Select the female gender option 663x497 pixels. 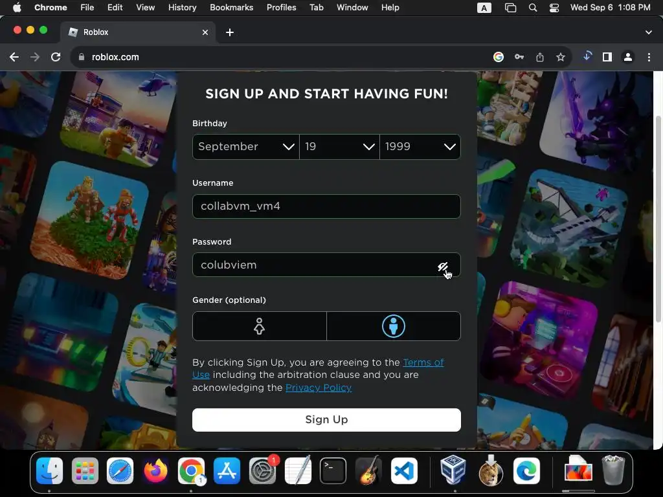[x=259, y=326]
